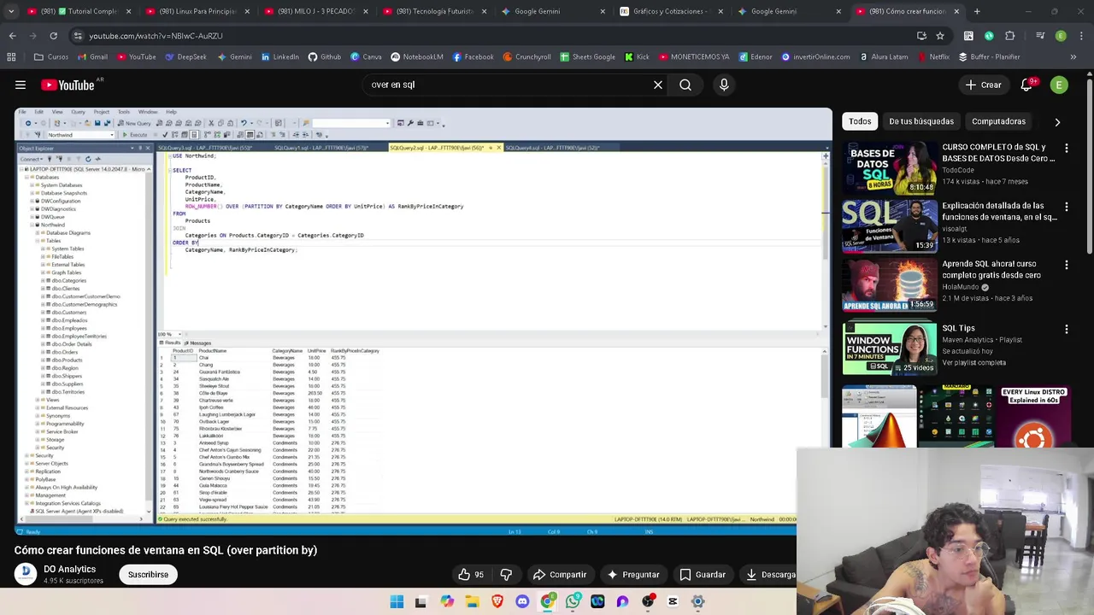
Task: Open the Aprende SQL ahora thumbnail
Action: (x=889, y=285)
